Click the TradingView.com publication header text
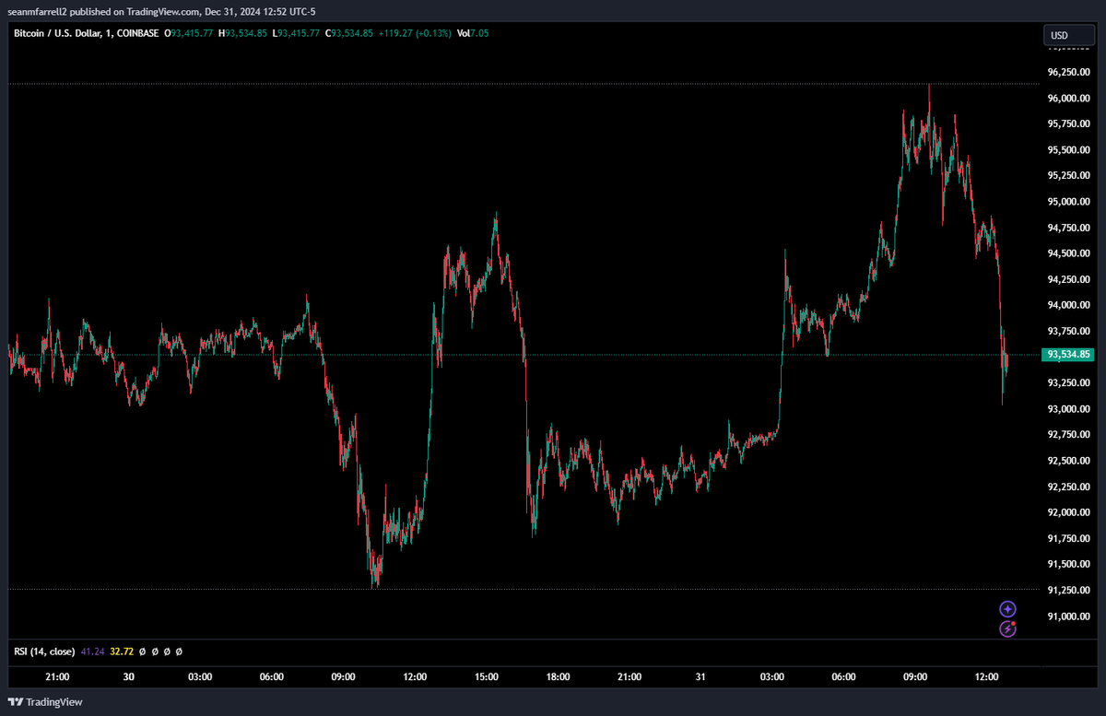Viewport: 1106px width, 716px height. (159, 11)
